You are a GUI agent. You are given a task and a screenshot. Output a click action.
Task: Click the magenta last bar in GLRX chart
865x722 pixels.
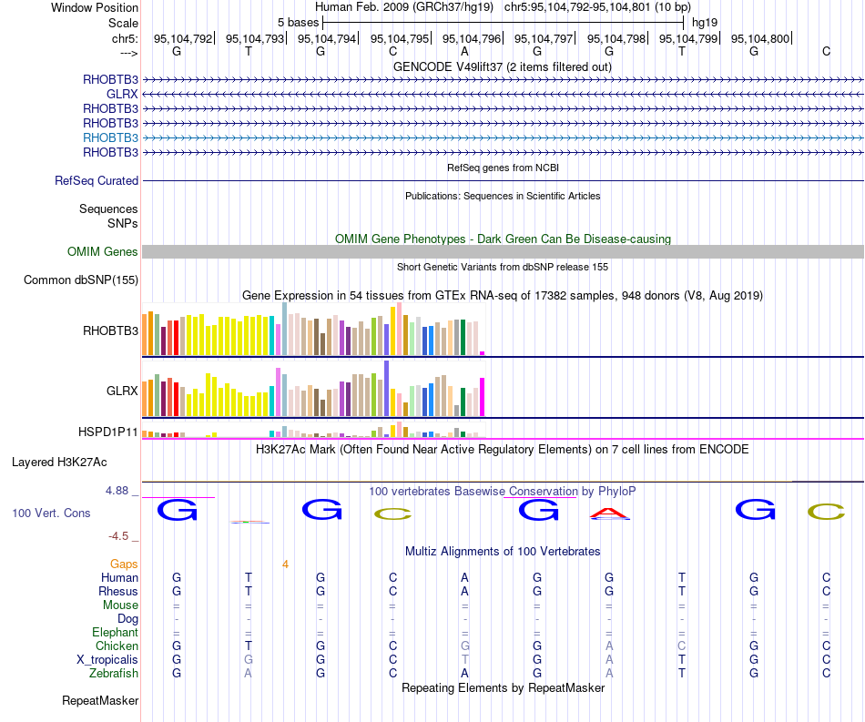(483, 397)
